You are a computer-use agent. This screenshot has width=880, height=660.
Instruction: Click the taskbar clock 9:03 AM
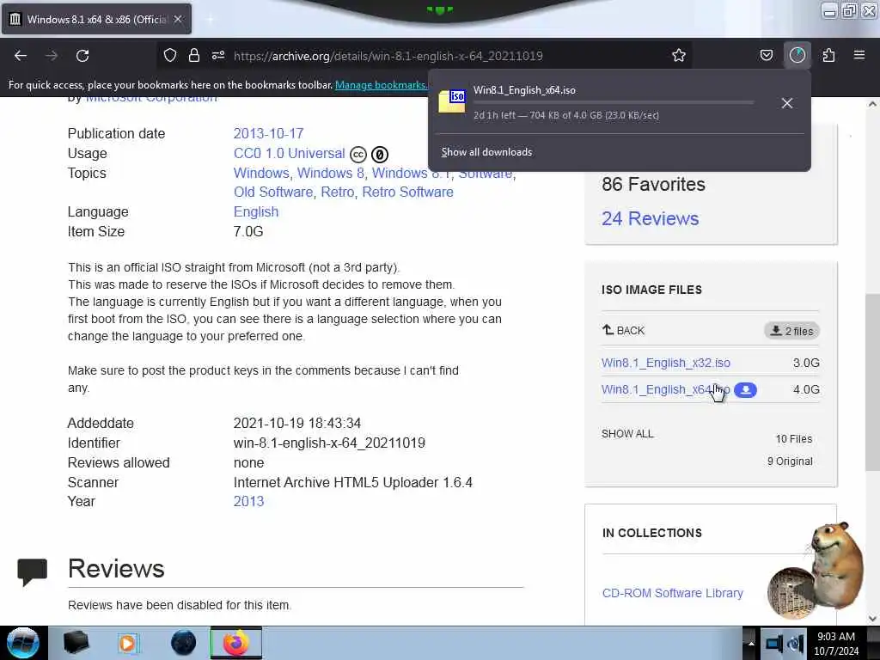coord(835,637)
